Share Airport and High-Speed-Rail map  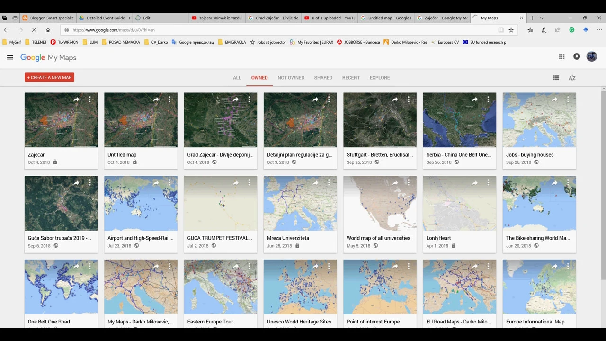156,183
